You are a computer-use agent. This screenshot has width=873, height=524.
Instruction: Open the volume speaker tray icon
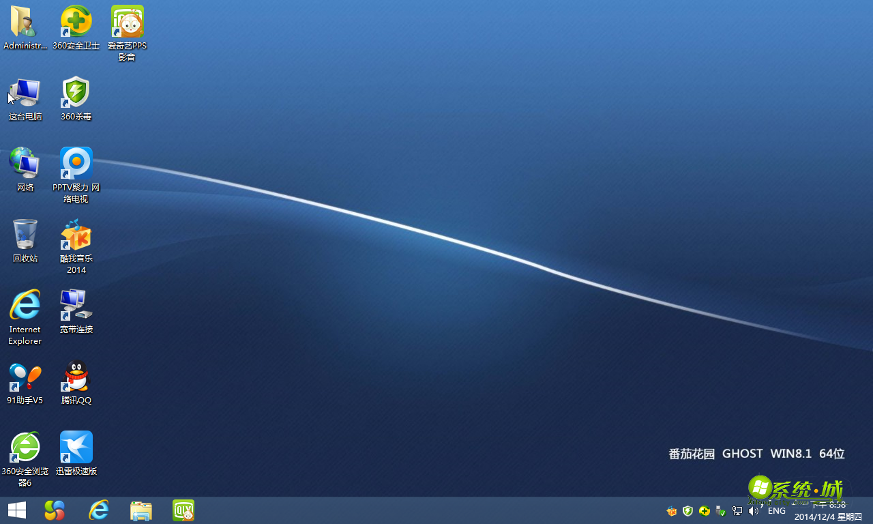click(754, 511)
